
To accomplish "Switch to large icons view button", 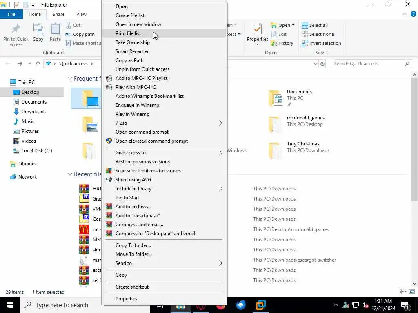I will tap(412, 292).
